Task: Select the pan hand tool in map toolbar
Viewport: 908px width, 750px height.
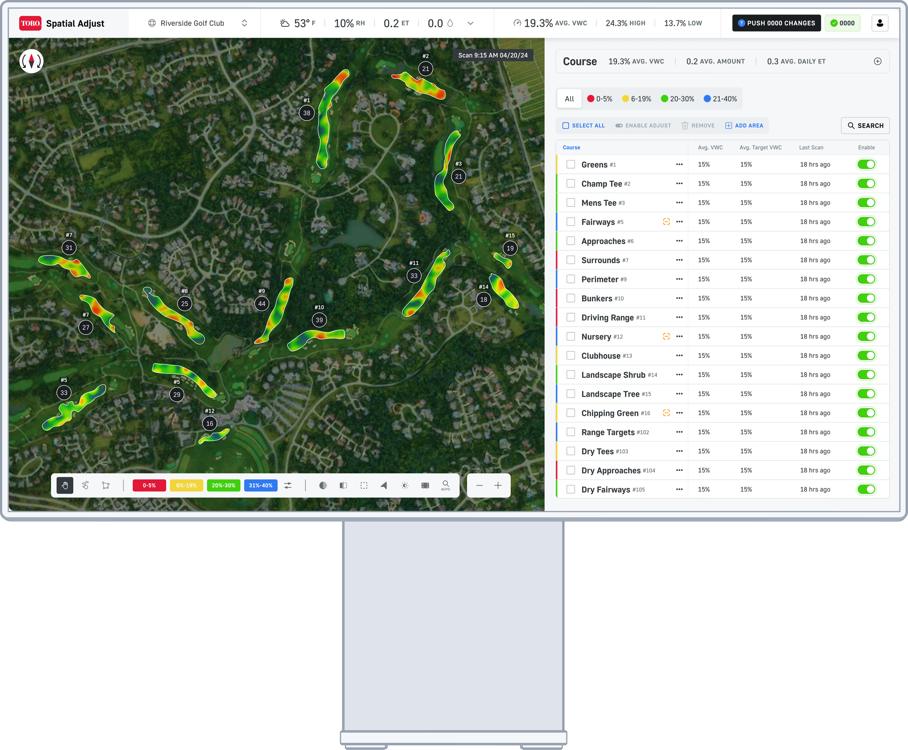Action: [65, 486]
